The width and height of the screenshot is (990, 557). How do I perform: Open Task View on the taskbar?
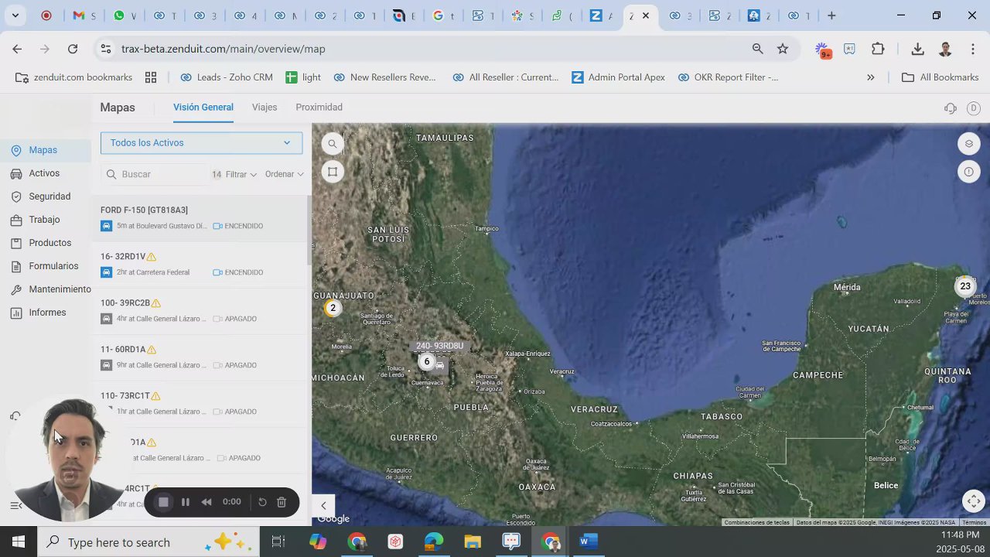[x=278, y=542]
